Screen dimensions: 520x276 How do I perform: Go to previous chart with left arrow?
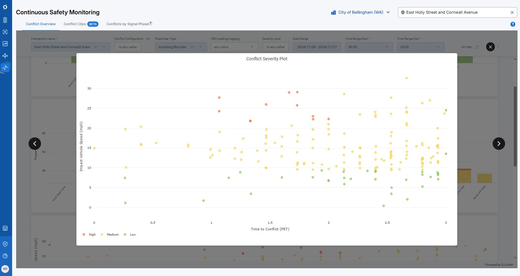pyautogui.click(x=35, y=144)
